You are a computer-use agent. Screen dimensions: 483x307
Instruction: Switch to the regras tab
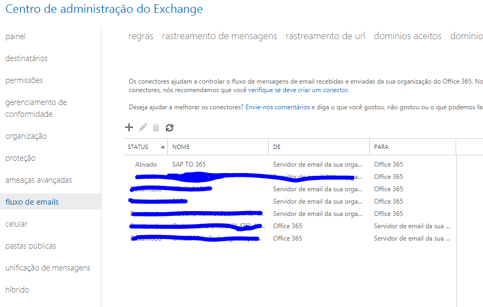click(x=141, y=36)
